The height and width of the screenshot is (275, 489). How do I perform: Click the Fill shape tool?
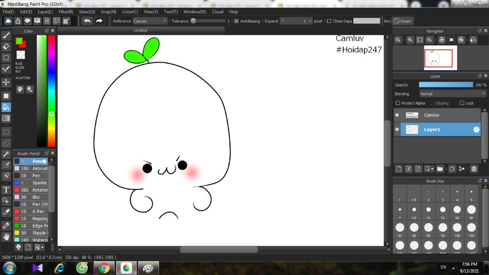click(x=6, y=96)
